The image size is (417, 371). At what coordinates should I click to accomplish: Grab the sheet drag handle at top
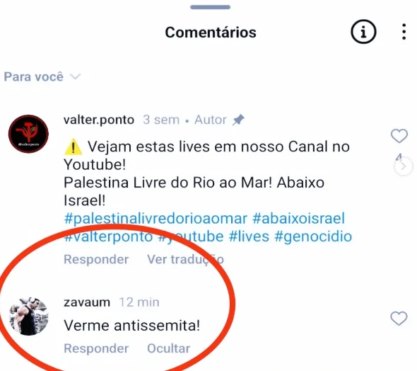point(210,7)
